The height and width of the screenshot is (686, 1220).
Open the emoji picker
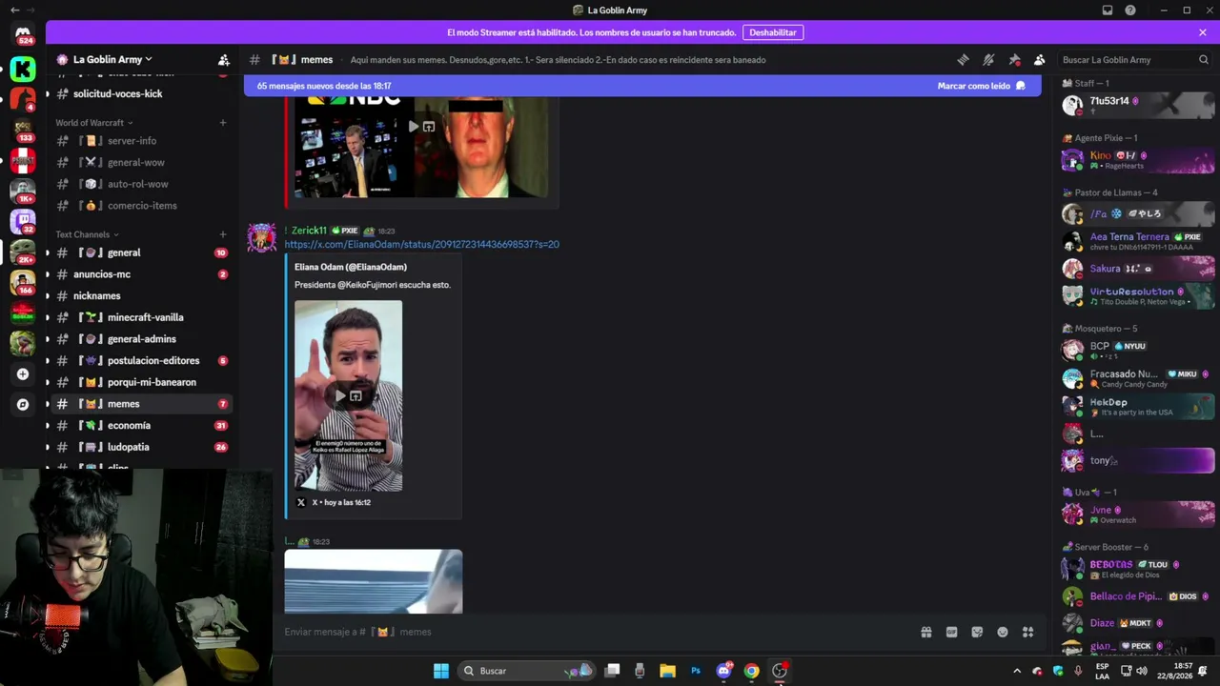tap(1003, 632)
